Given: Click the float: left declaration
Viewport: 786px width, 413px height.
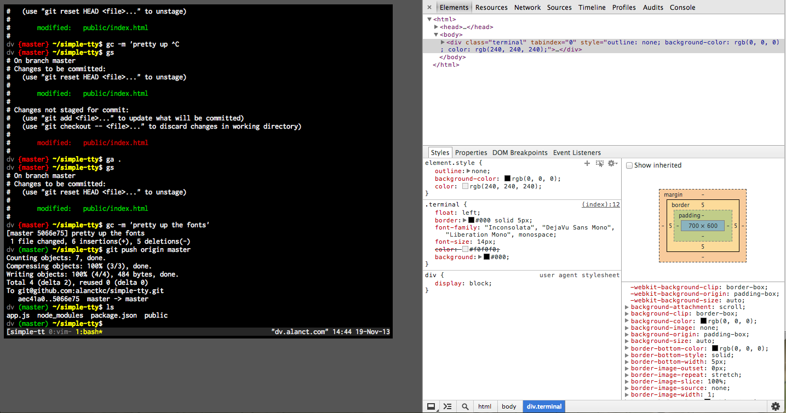Looking at the screenshot, I should 457,213.
